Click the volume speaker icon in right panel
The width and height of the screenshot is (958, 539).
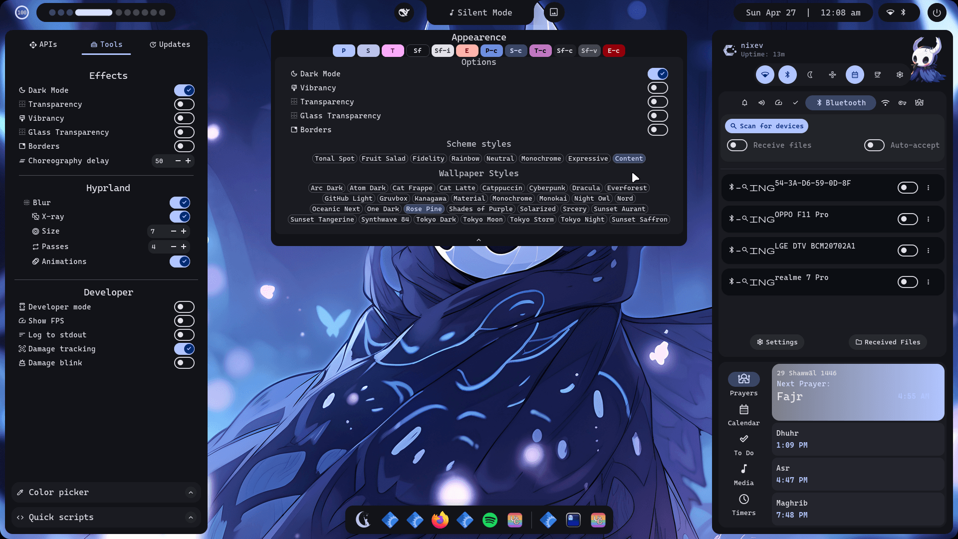(761, 103)
